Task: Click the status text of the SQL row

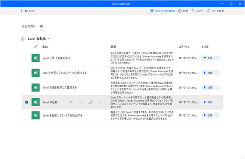Action: pos(188,73)
